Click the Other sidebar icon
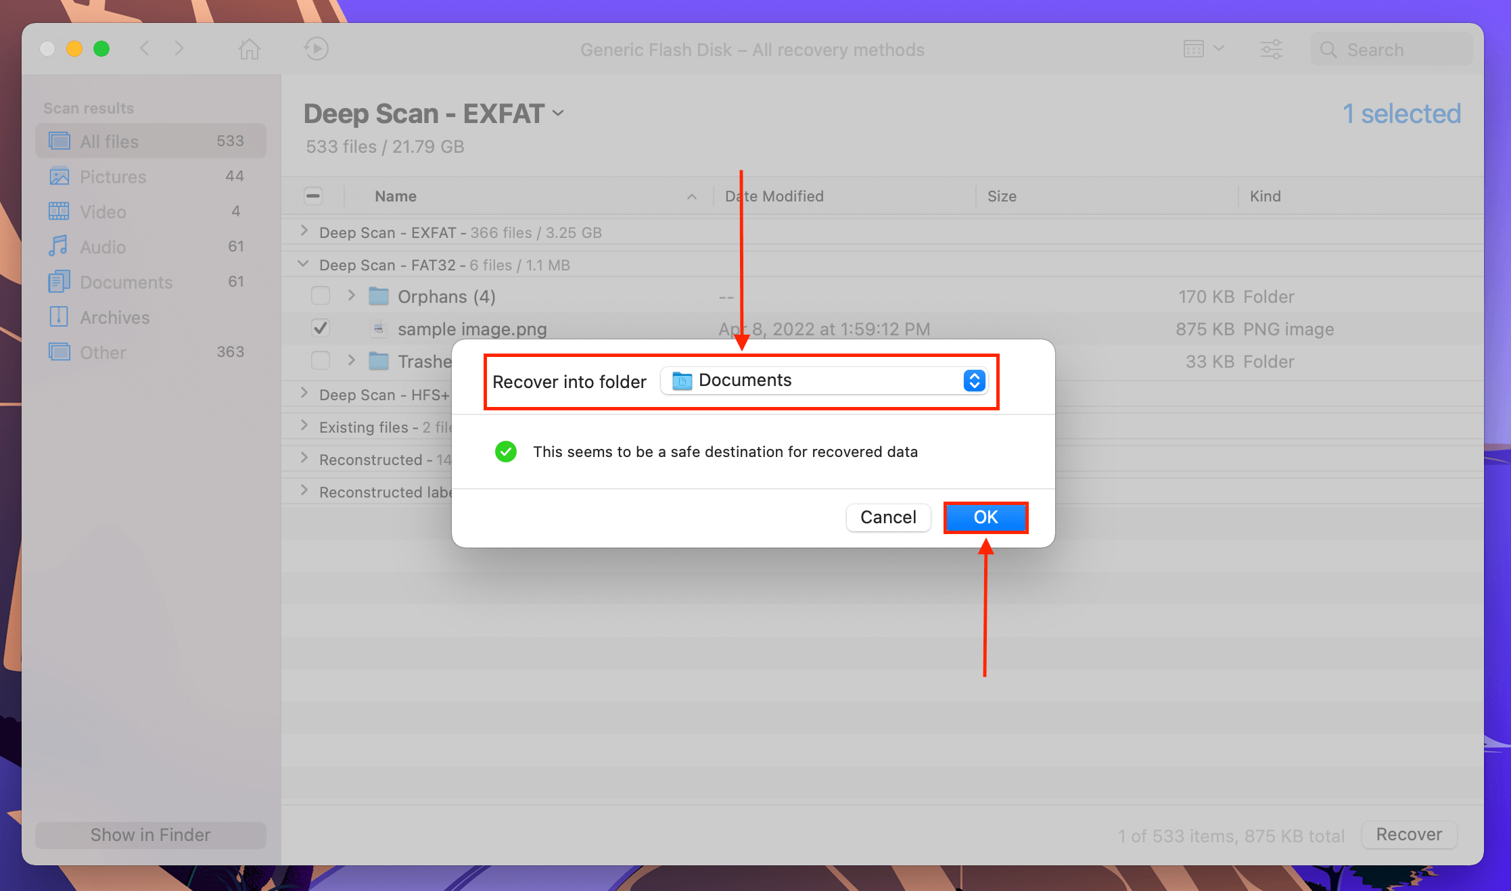The image size is (1511, 891). click(x=59, y=352)
